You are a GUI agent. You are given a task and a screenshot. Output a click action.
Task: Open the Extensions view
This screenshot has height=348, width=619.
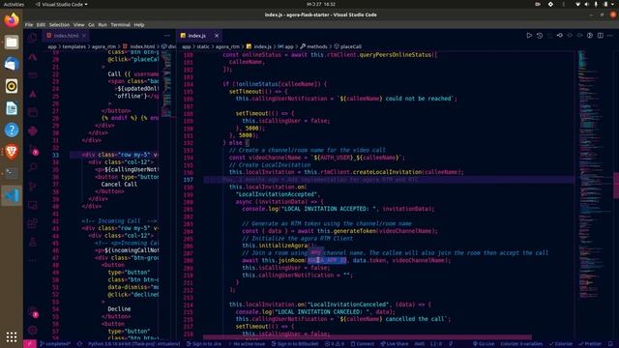click(x=33, y=223)
